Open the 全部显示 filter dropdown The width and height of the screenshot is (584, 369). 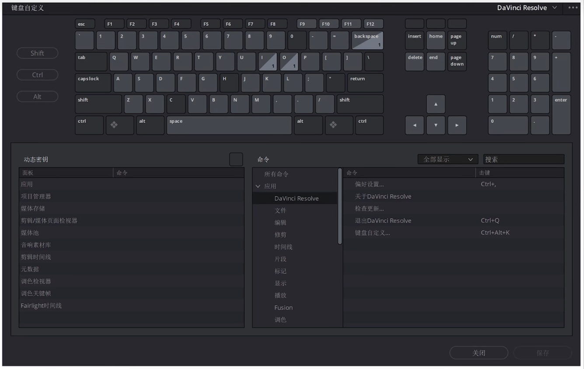(x=448, y=159)
